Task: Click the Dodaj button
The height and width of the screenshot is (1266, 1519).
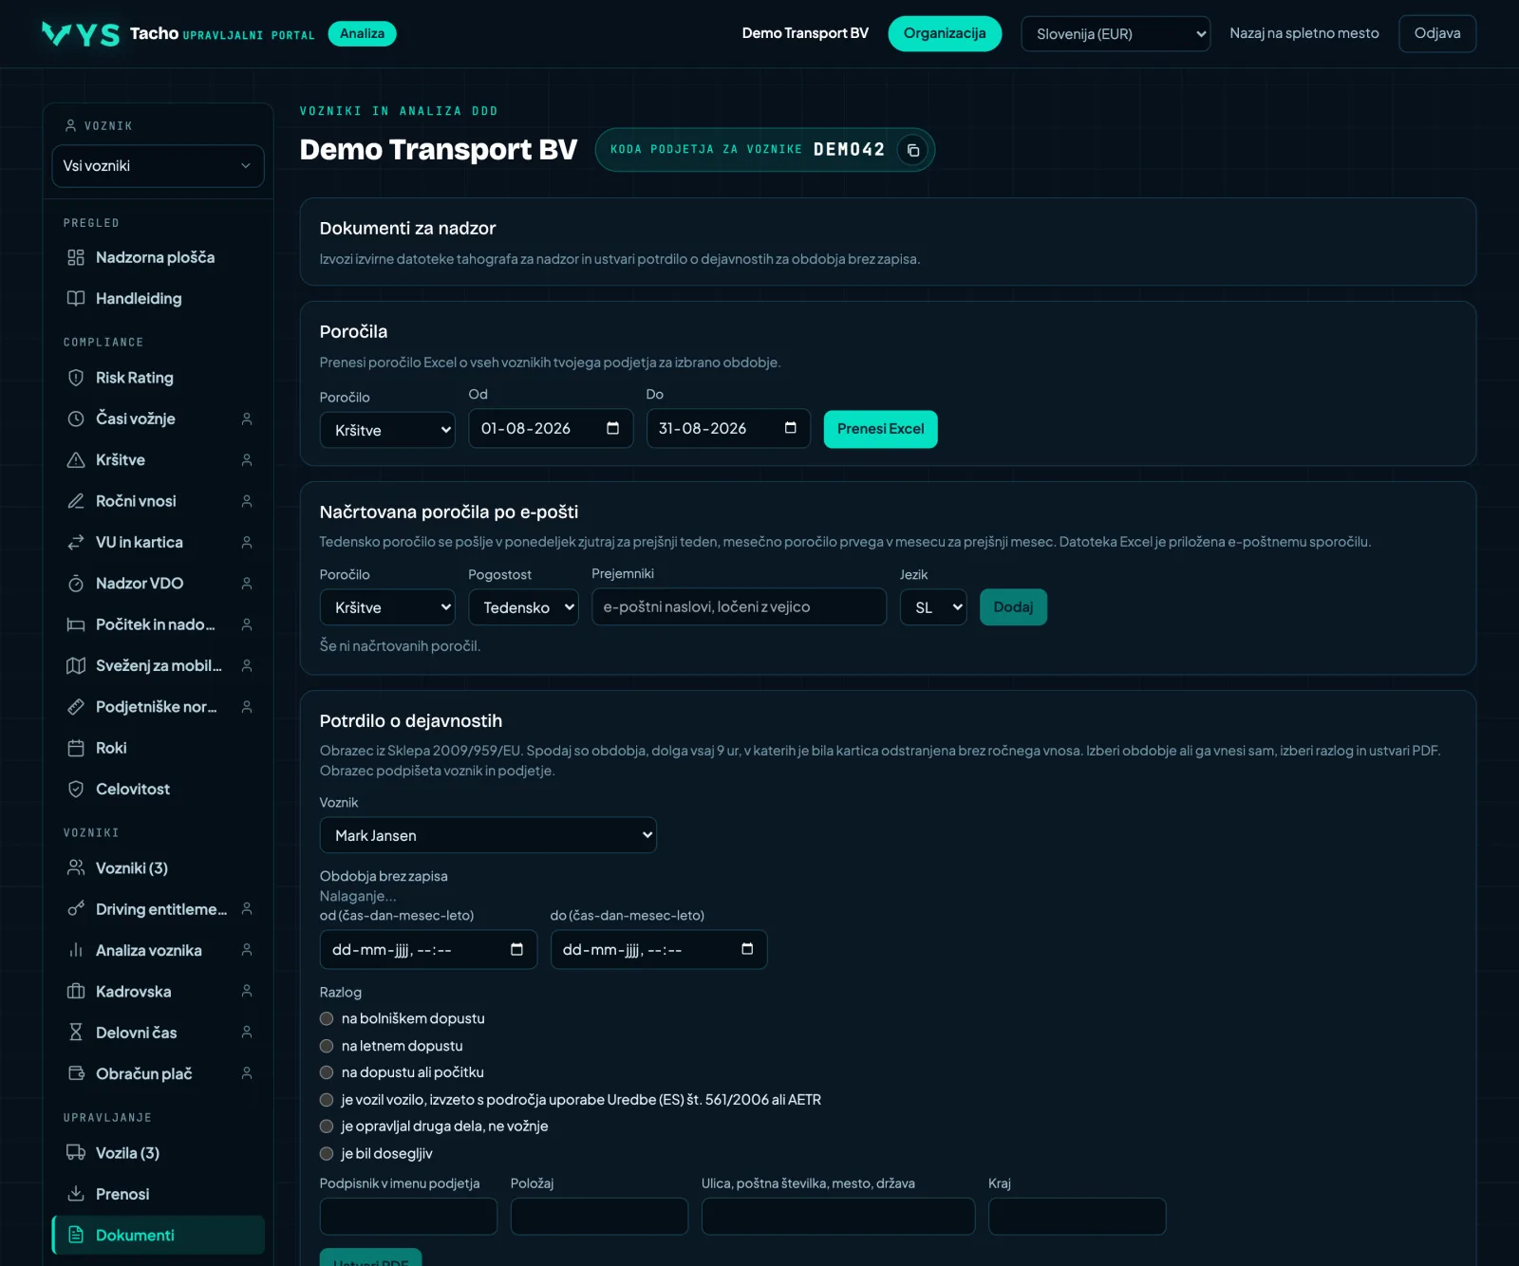Action: (x=1013, y=607)
